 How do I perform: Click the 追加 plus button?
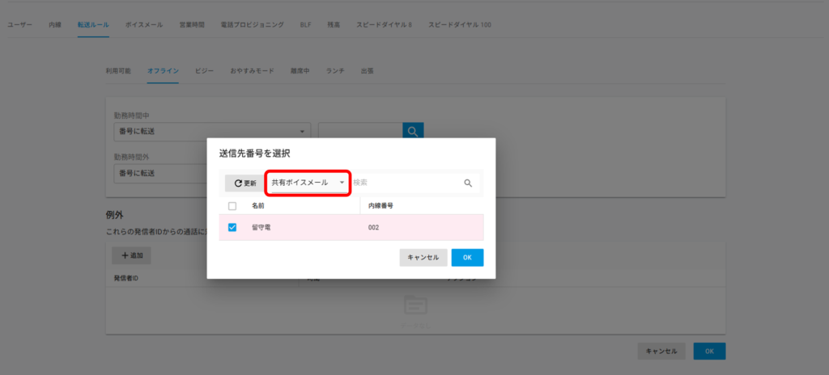tap(130, 255)
